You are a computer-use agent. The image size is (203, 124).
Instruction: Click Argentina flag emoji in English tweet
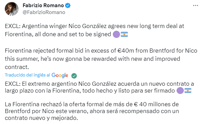[124, 34]
